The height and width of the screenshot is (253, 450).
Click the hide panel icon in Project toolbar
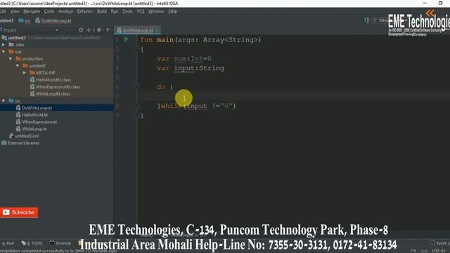(108, 30)
